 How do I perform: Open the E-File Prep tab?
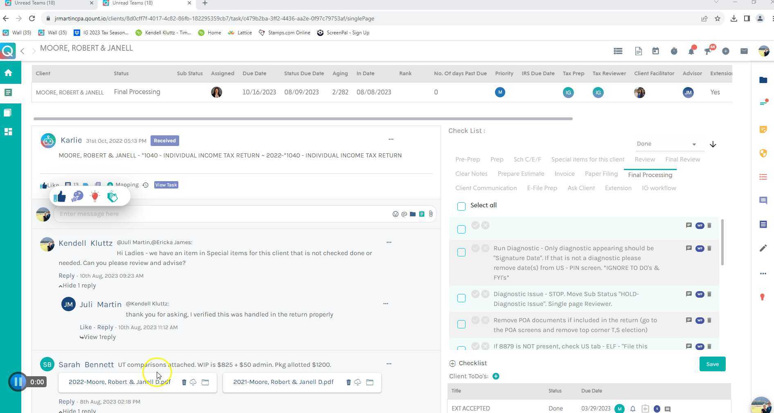click(x=542, y=188)
